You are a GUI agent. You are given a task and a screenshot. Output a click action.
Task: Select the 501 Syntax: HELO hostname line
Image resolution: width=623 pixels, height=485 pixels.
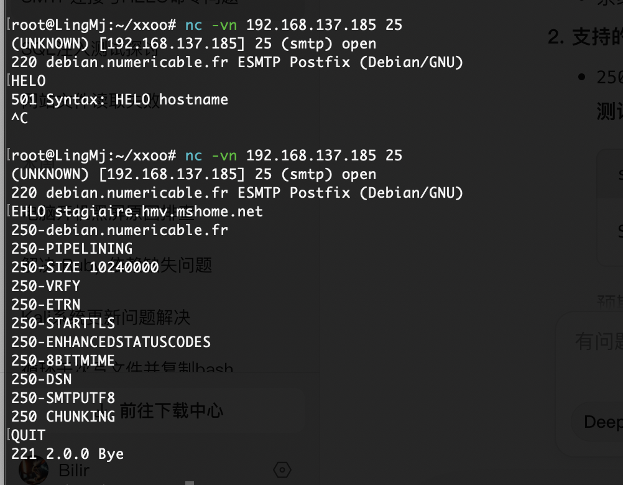pos(119,99)
